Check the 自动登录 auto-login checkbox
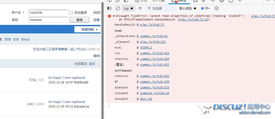Screen dimensions: 275x119 coord(71,13)
